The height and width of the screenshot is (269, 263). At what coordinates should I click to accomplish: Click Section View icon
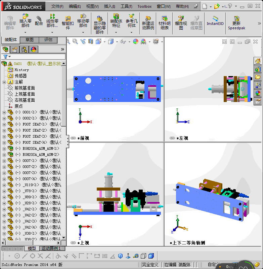pos(91,41)
